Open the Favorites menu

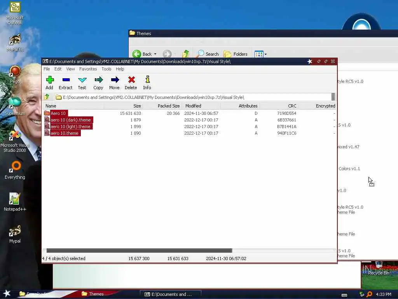click(88, 69)
